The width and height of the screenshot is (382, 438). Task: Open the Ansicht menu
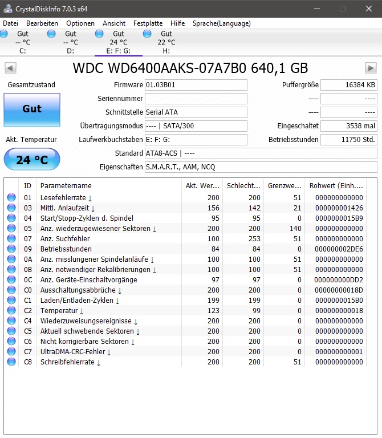[114, 23]
